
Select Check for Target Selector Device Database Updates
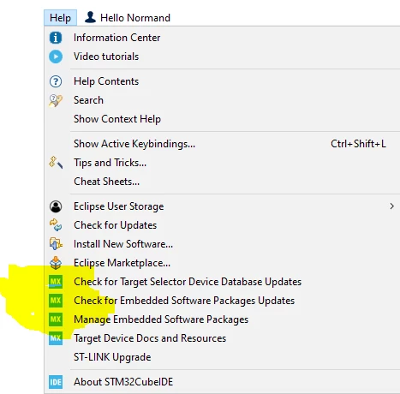tap(222, 282)
